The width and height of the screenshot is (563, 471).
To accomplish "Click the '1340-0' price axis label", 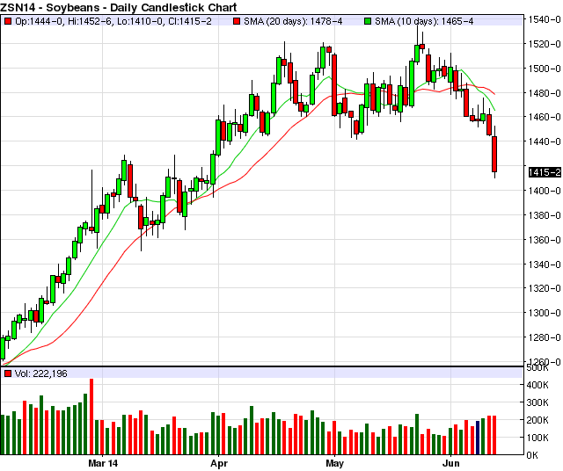I will pyautogui.click(x=545, y=264).
